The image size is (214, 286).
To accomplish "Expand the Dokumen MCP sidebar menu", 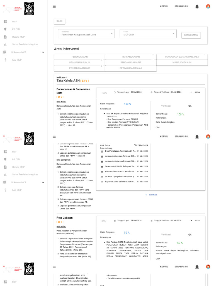I will pyautogui.click(x=43, y=52).
